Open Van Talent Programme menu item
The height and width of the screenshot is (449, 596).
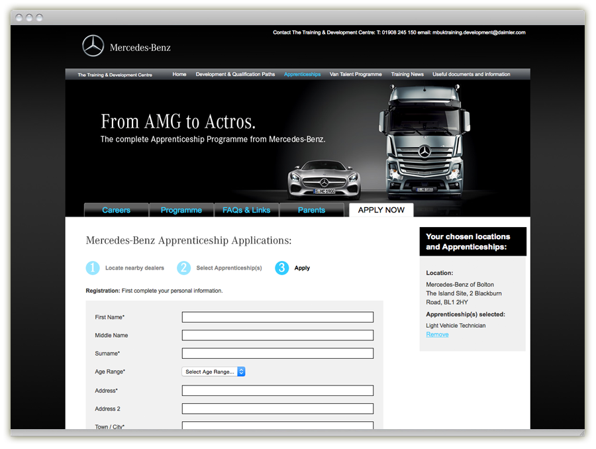356,75
